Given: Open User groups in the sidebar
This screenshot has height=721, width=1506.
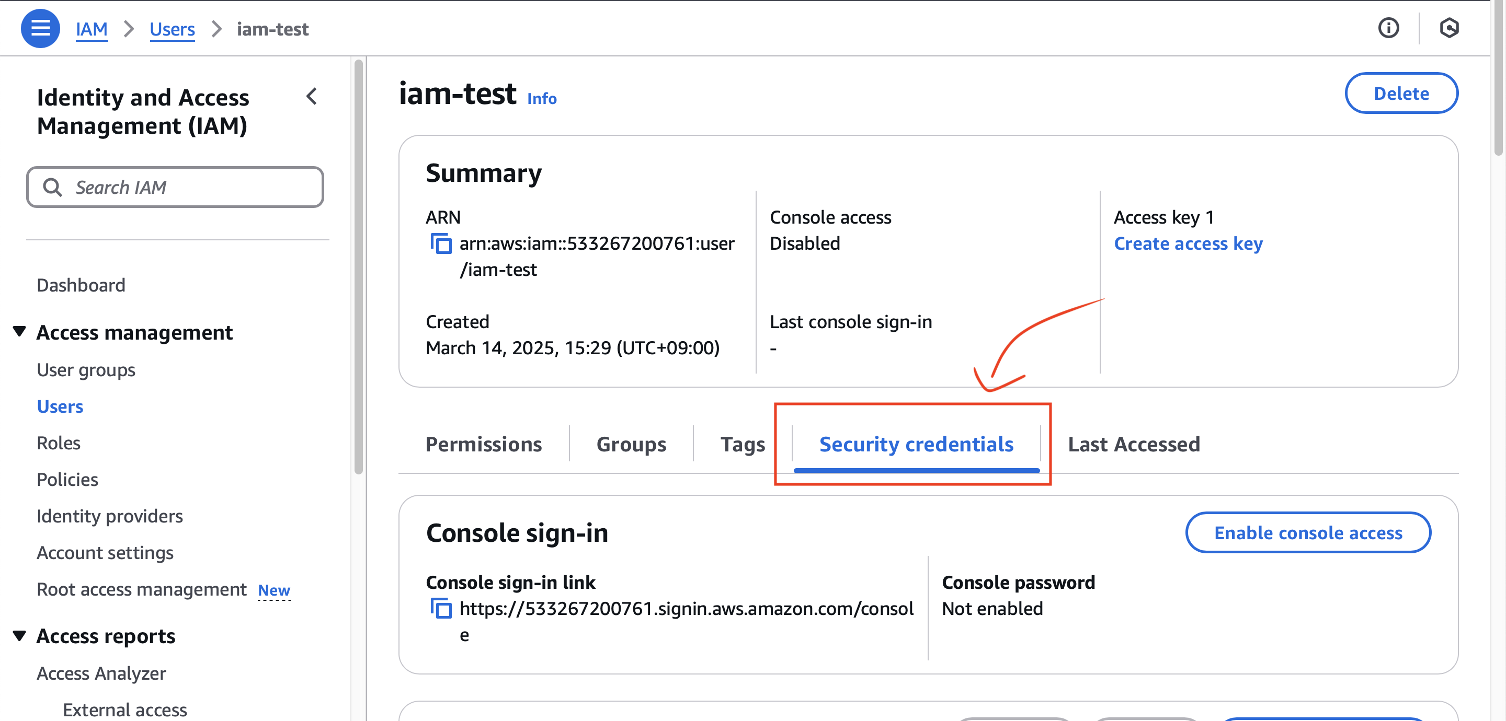Looking at the screenshot, I should [x=86, y=370].
